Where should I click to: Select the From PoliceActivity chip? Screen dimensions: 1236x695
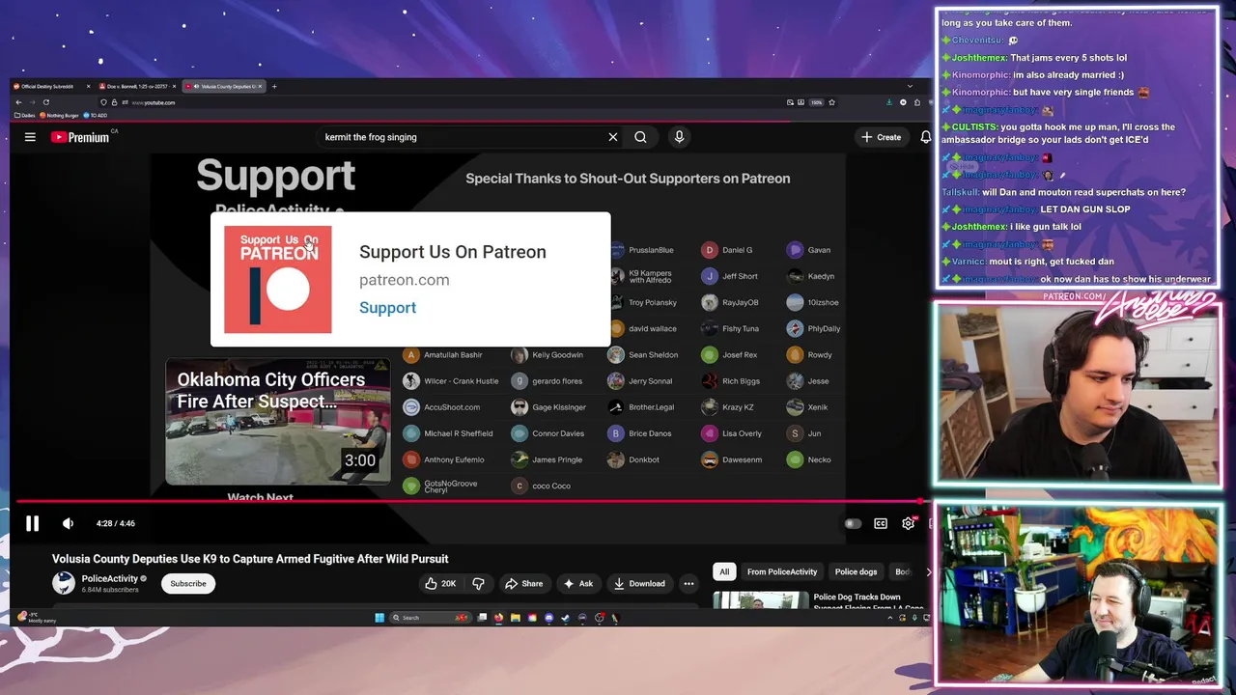pyautogui.click(x=782, y=571)
